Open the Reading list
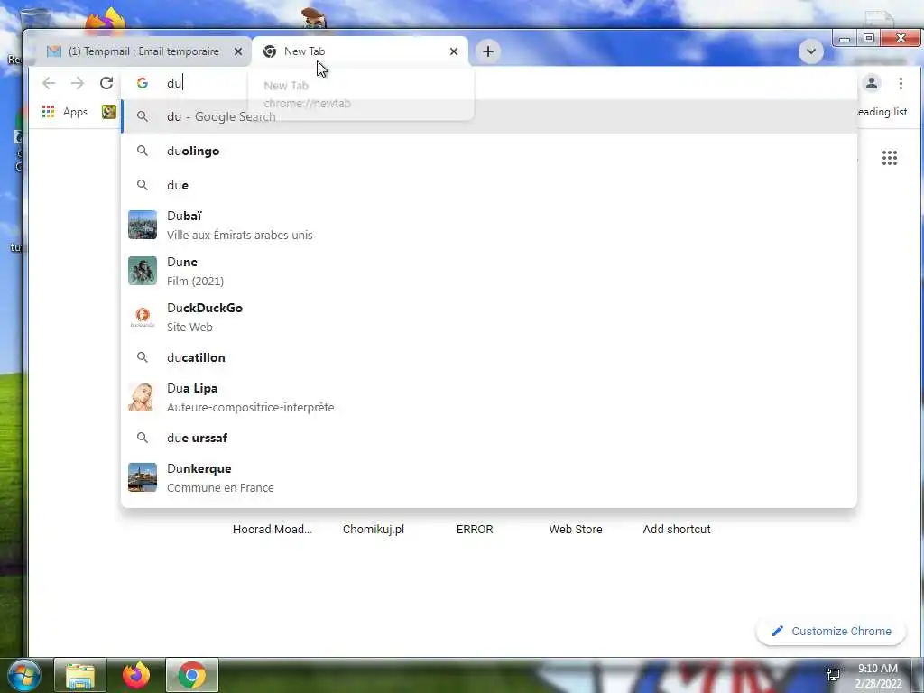This screenshot has height=693, width=924. [882, 111]
